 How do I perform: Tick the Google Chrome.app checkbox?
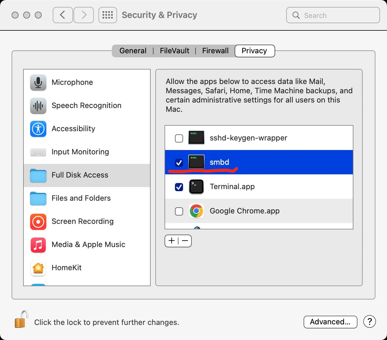tap(179, 211)
